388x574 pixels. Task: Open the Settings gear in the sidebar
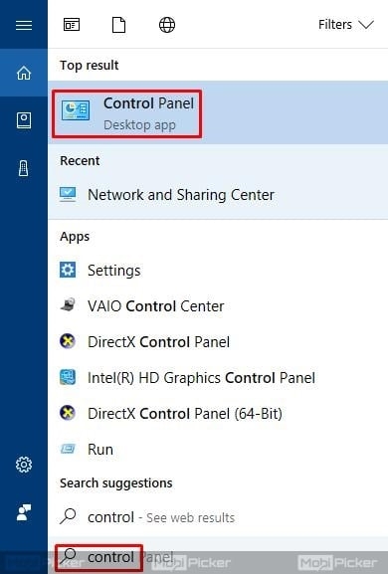click(24, 465)
